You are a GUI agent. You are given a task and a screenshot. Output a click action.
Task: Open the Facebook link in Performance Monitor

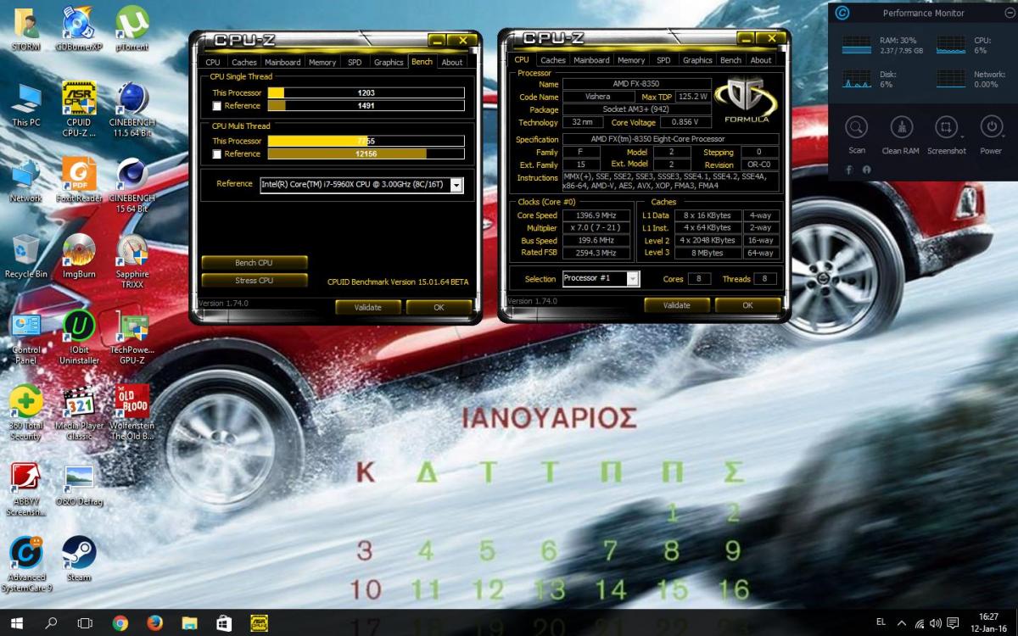[x=850, y=170]
